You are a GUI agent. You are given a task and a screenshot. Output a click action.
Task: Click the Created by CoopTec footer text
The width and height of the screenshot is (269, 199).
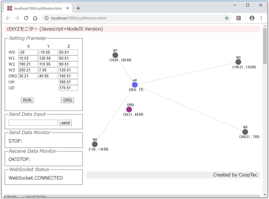coord(235,175)
